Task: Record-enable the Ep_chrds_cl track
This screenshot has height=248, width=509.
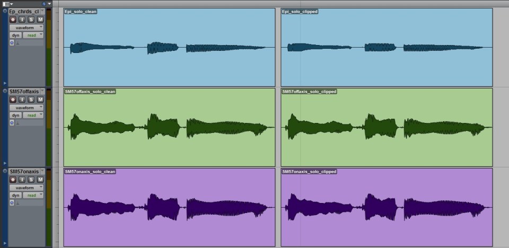Action: coord(13,20)
